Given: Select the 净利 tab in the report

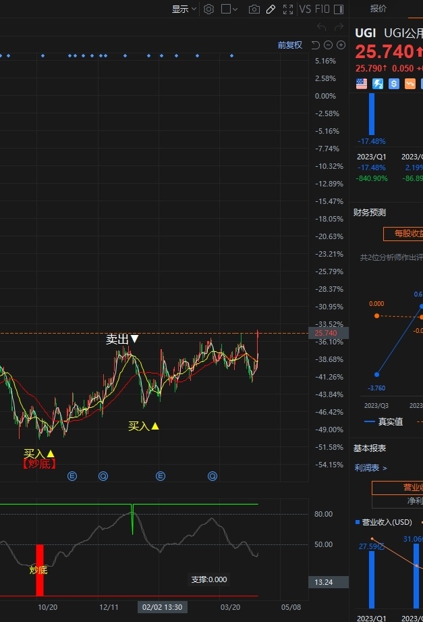Looking at the screenshot, I should coord(414,501).
